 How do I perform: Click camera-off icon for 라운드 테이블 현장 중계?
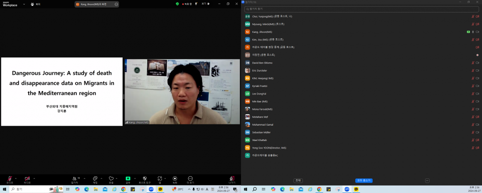tap(477, 47)
